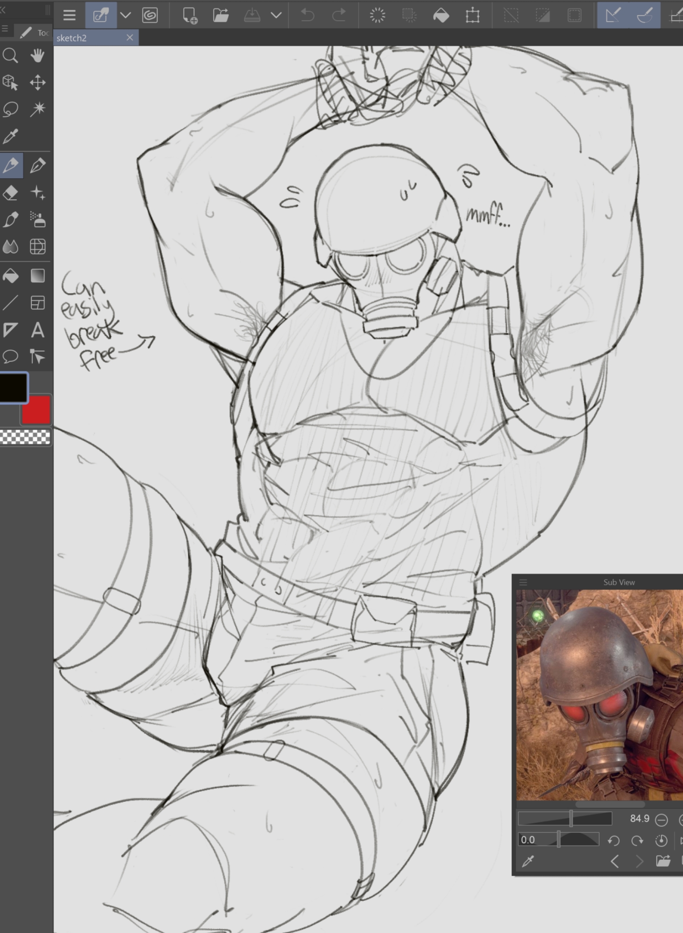Select the Zoom magnifier tool
The image size is (683, 933).
[10, 56]
